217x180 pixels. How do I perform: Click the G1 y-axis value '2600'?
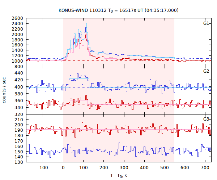tap(17, 18)
